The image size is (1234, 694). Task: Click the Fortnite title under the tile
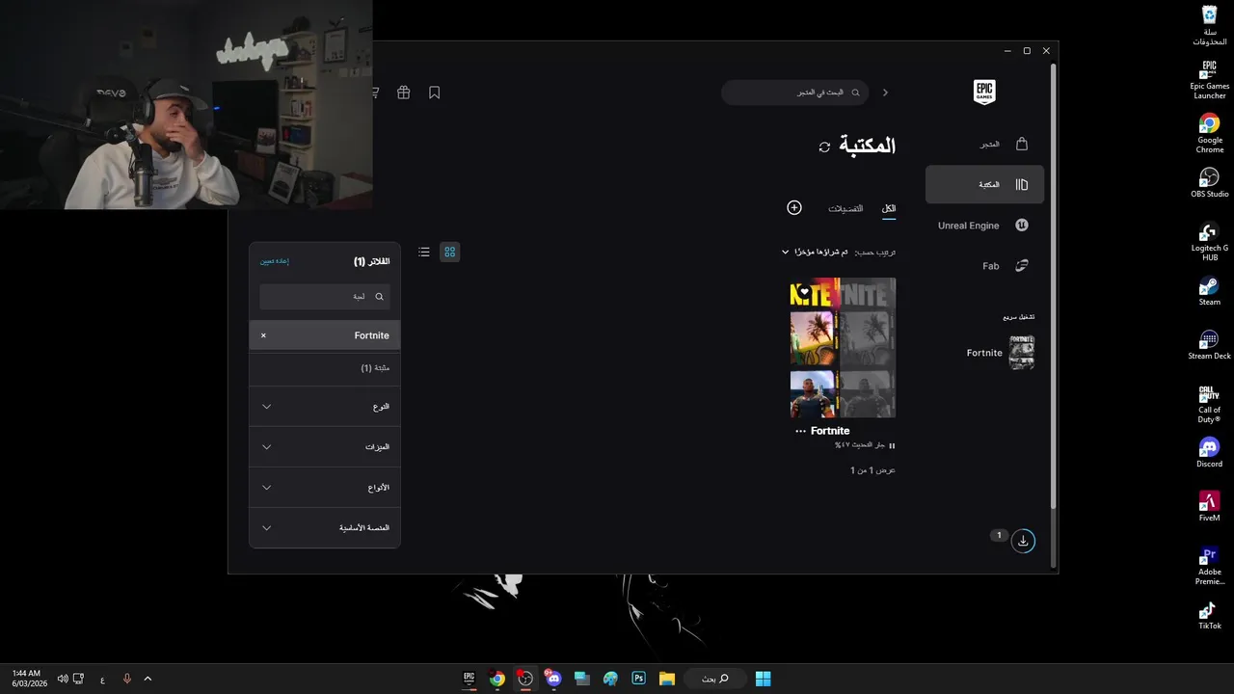pos(830,431)
